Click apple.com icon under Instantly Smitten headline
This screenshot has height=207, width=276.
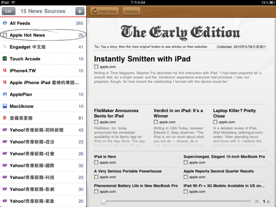96,66
